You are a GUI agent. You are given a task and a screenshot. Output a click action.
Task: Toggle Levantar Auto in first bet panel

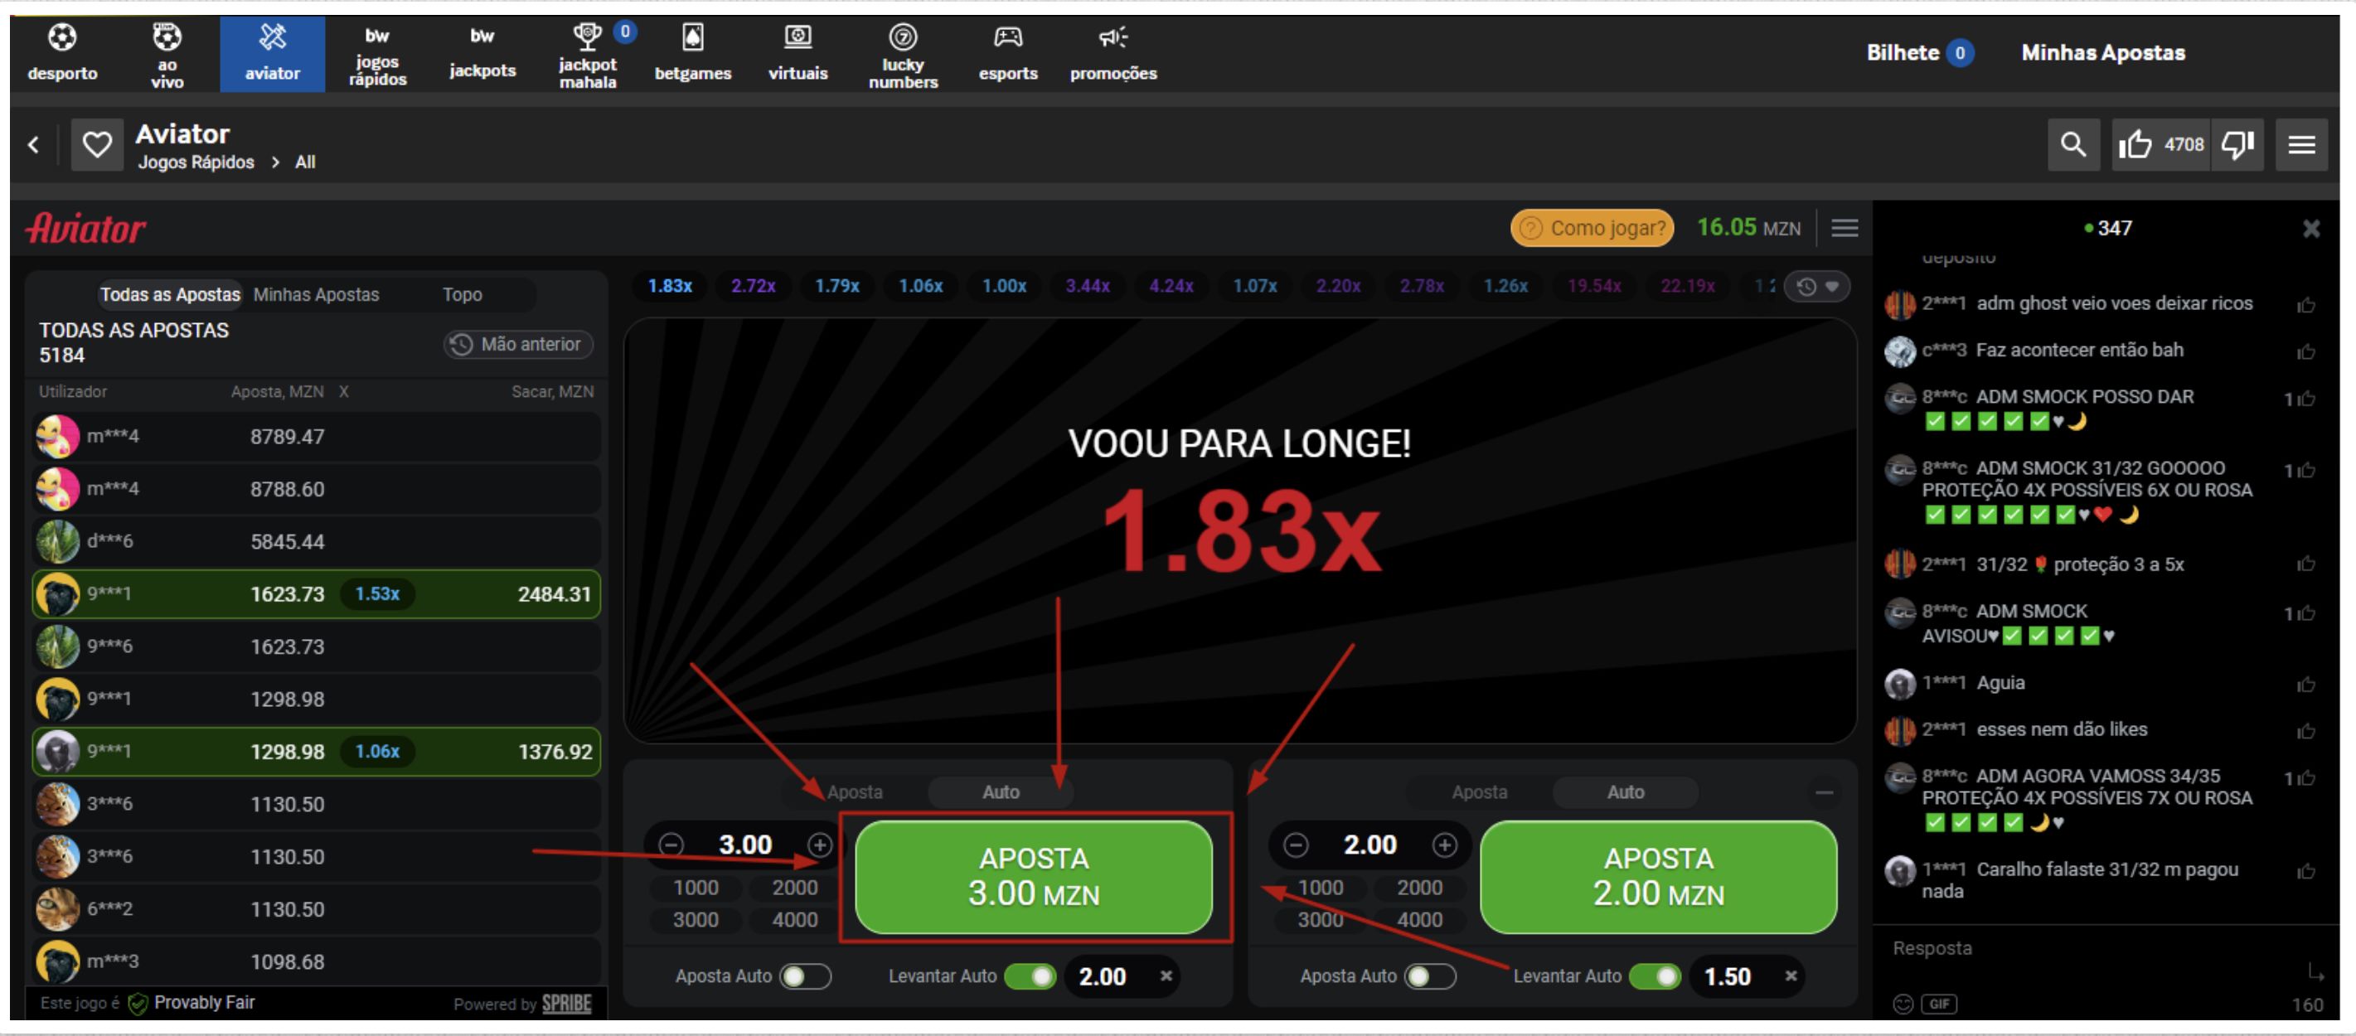coord(1030,975)
